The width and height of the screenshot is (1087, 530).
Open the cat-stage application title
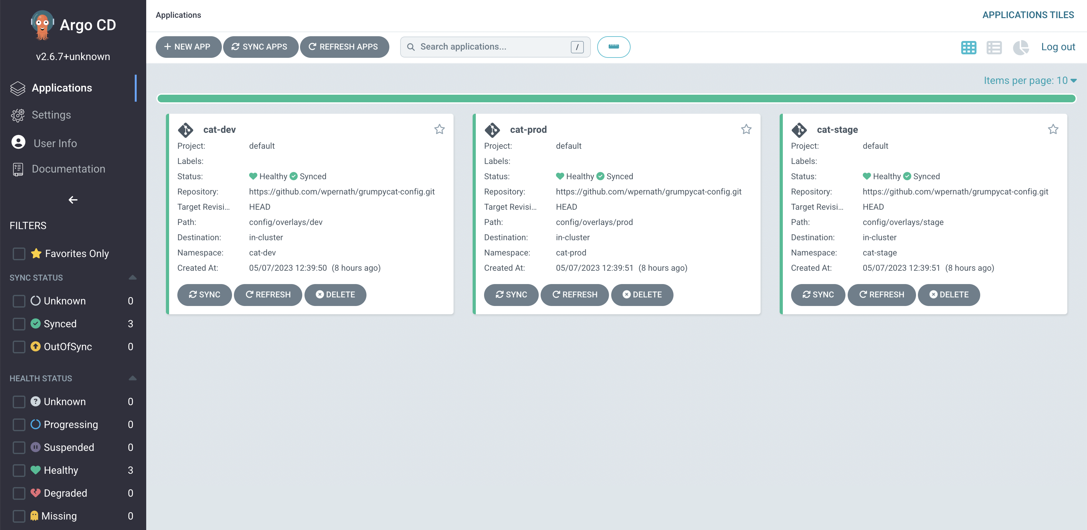coord(837,130)
